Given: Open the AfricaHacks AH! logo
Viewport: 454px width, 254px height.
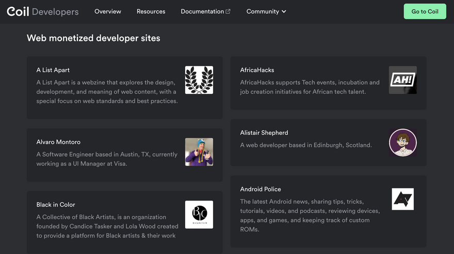Looking at the screenshot, I should pos(403,80).
